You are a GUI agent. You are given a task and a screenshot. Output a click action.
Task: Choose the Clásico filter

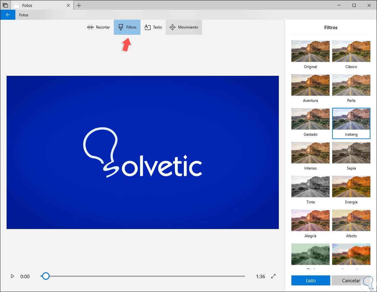[351, 51]
